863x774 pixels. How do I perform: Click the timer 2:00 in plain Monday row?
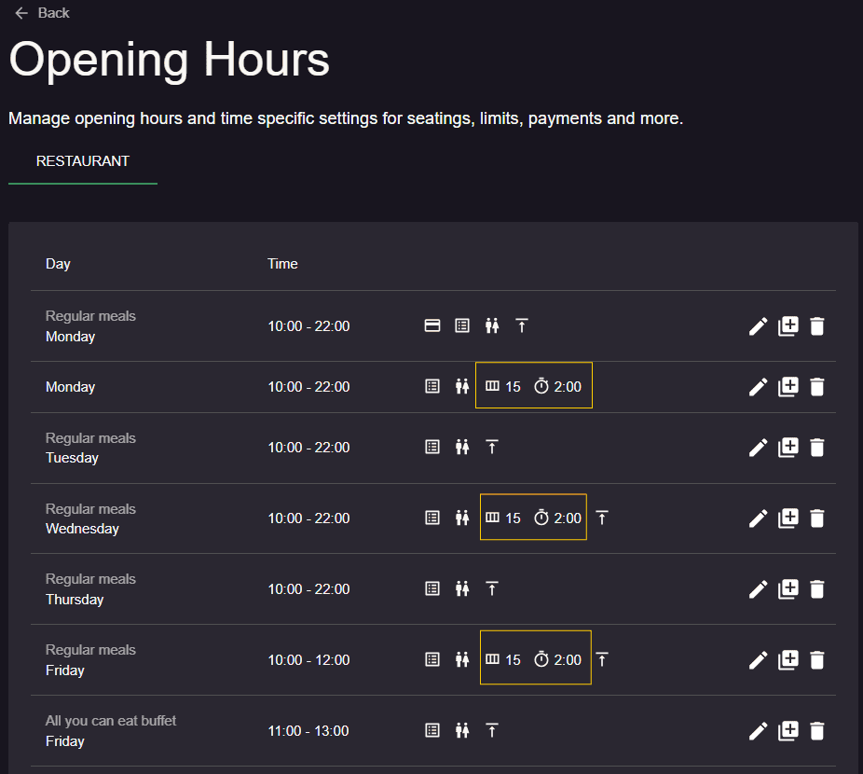click(557, 386)
